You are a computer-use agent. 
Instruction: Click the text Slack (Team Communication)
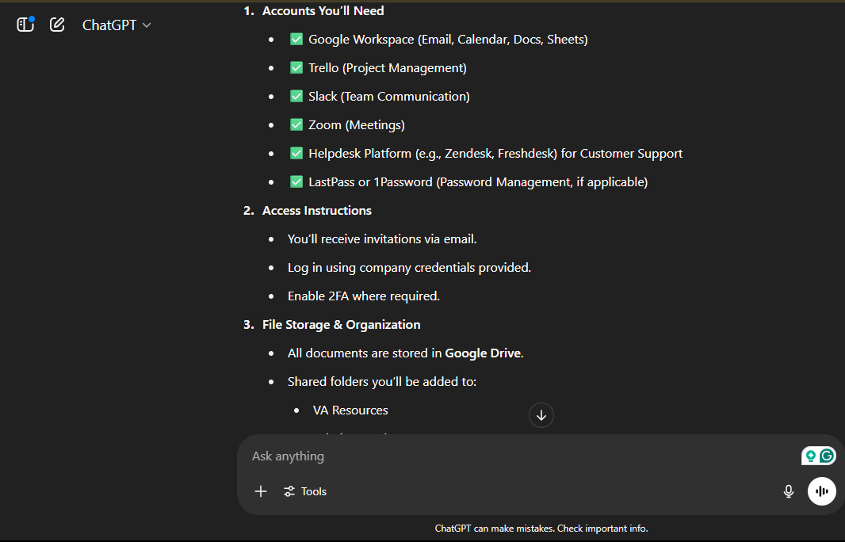(389, 97)
